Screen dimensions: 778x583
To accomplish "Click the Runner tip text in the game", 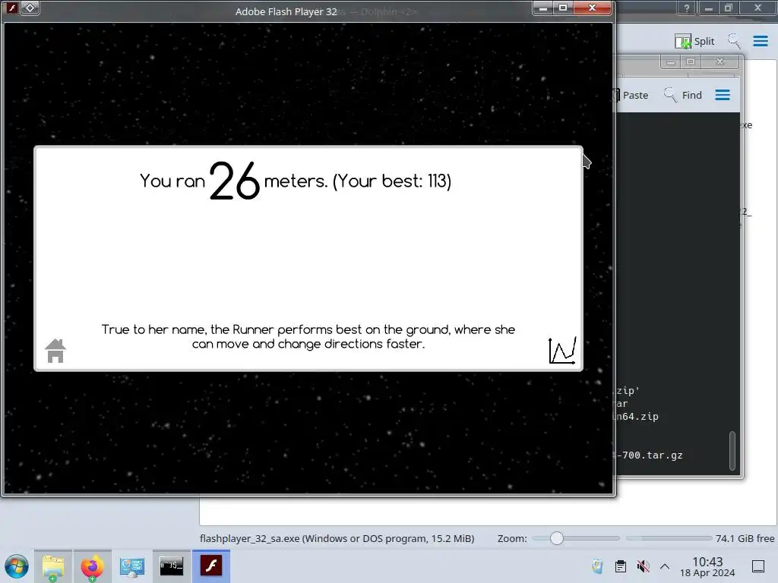I will point(308,336).
